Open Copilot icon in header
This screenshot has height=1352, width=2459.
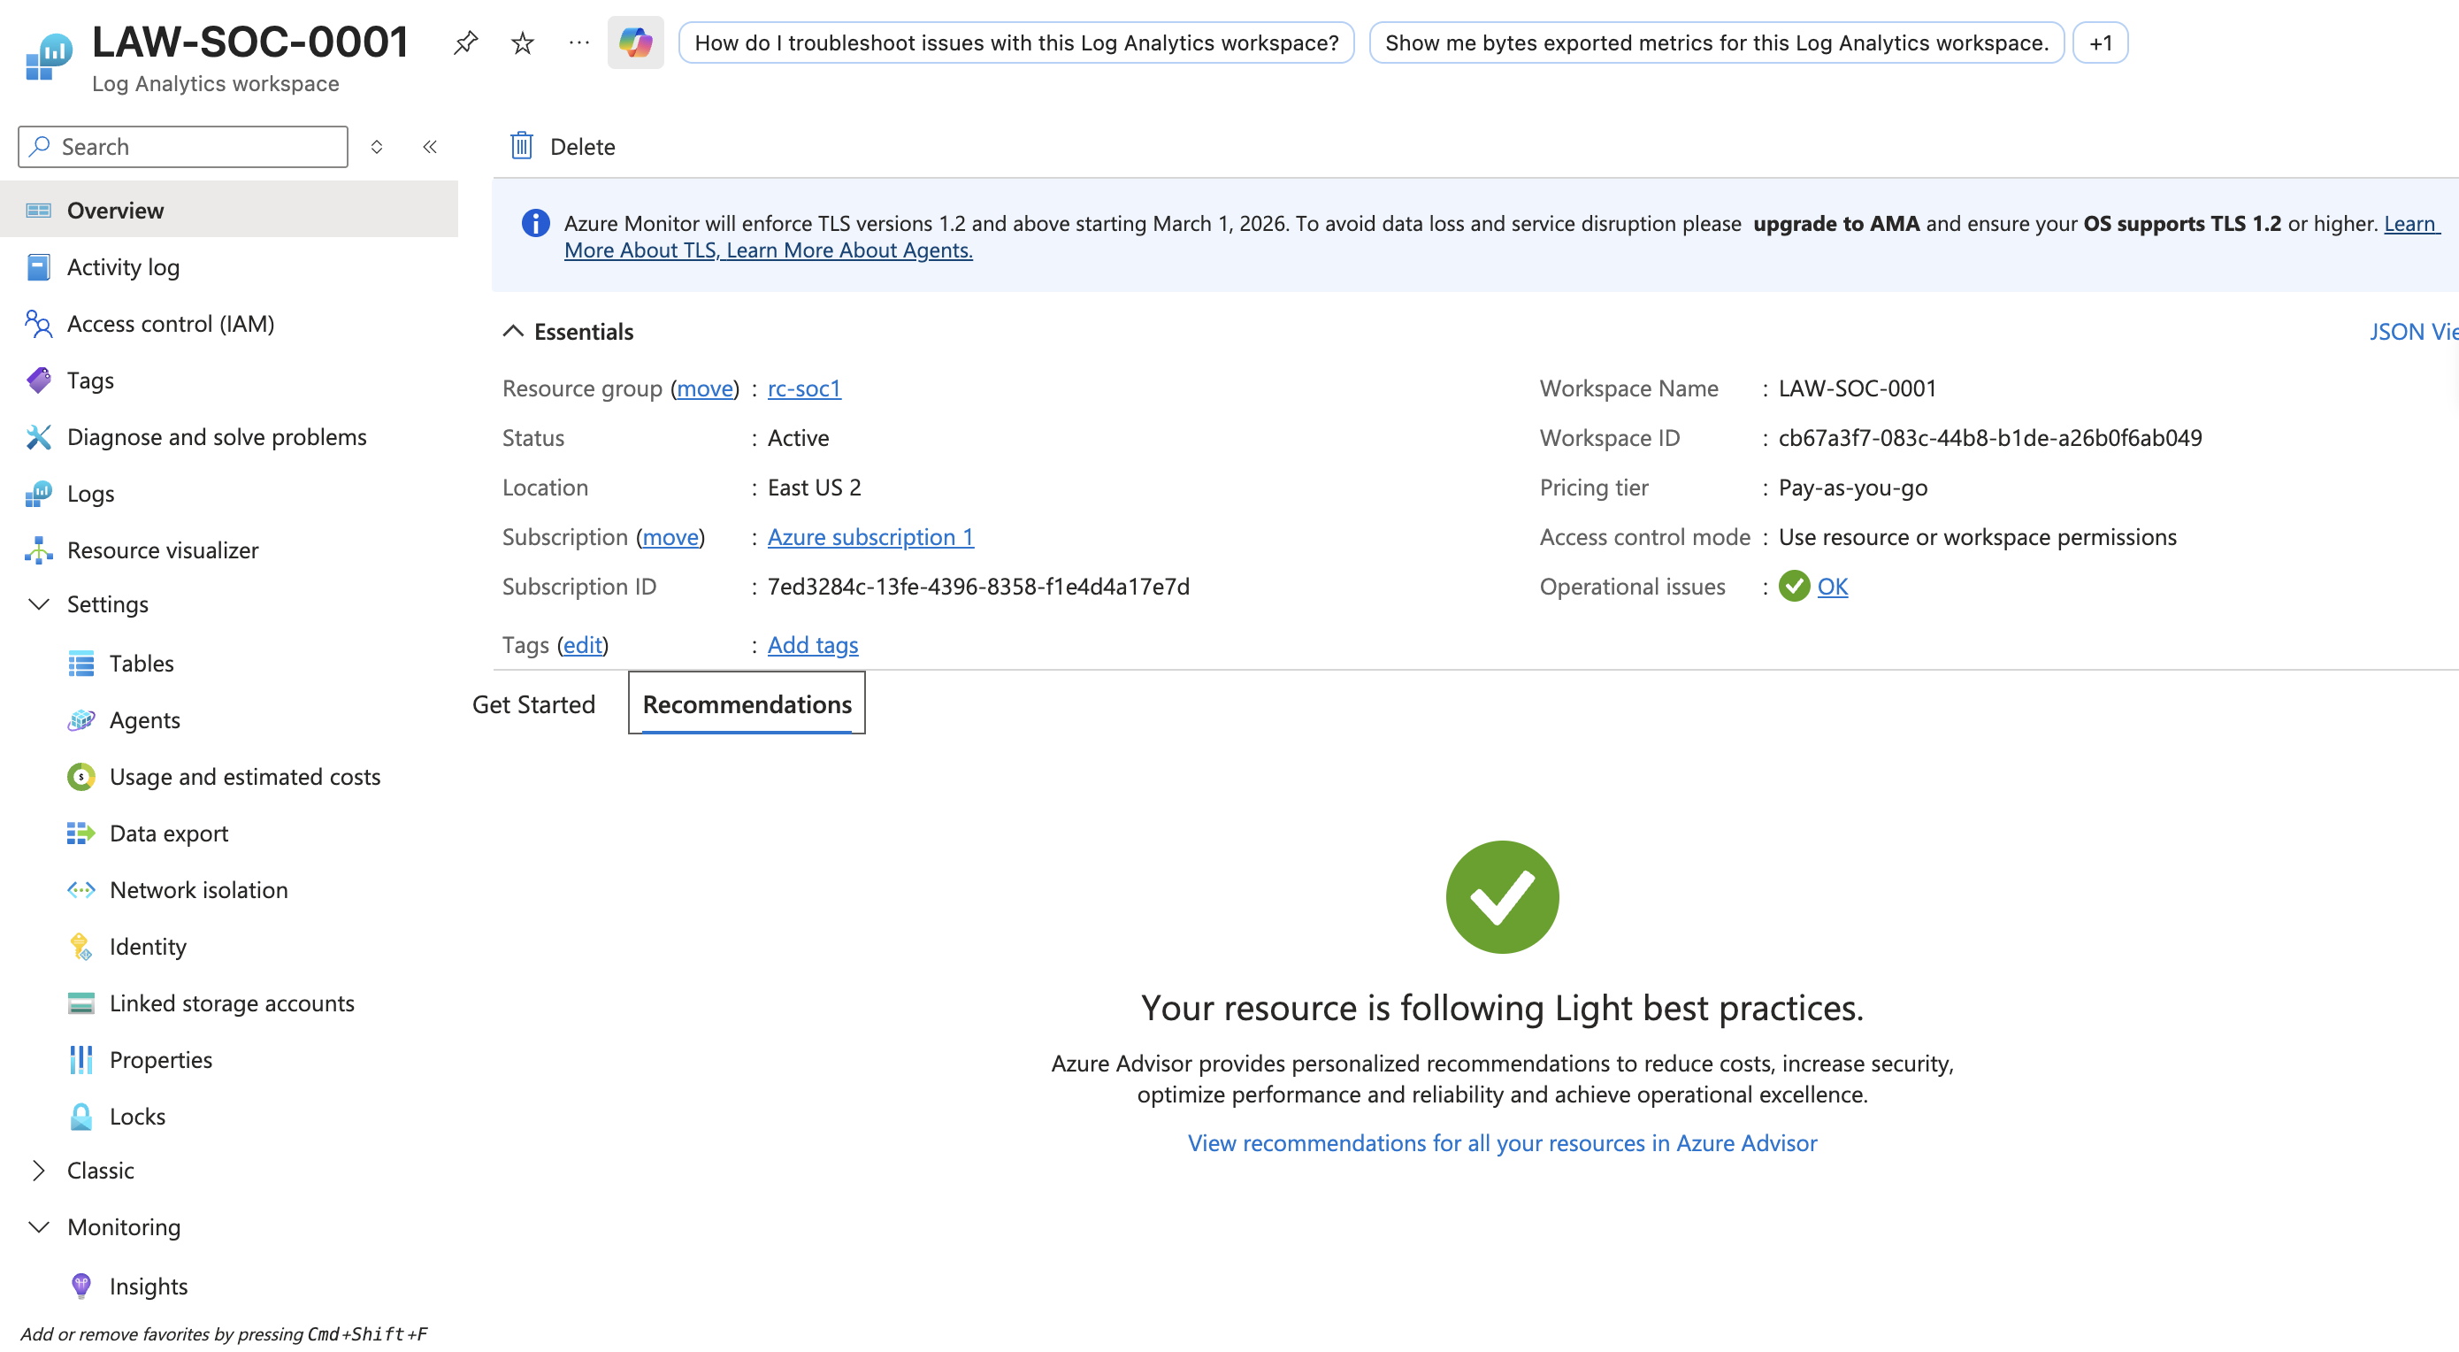pyautogui.click(x=635, y=43)
